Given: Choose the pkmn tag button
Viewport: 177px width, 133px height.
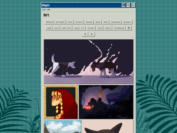Looking at the screenshot, I should tap(98, 22).
